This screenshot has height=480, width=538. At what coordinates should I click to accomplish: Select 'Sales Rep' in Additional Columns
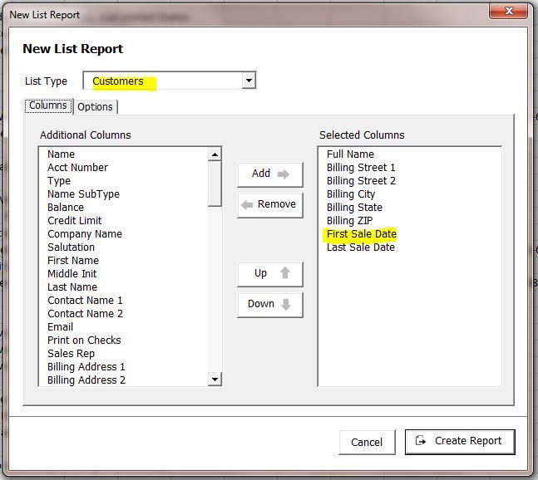pos(71,354)
